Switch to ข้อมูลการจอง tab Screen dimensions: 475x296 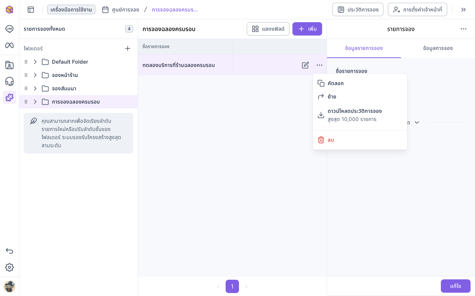click(438, 48)
